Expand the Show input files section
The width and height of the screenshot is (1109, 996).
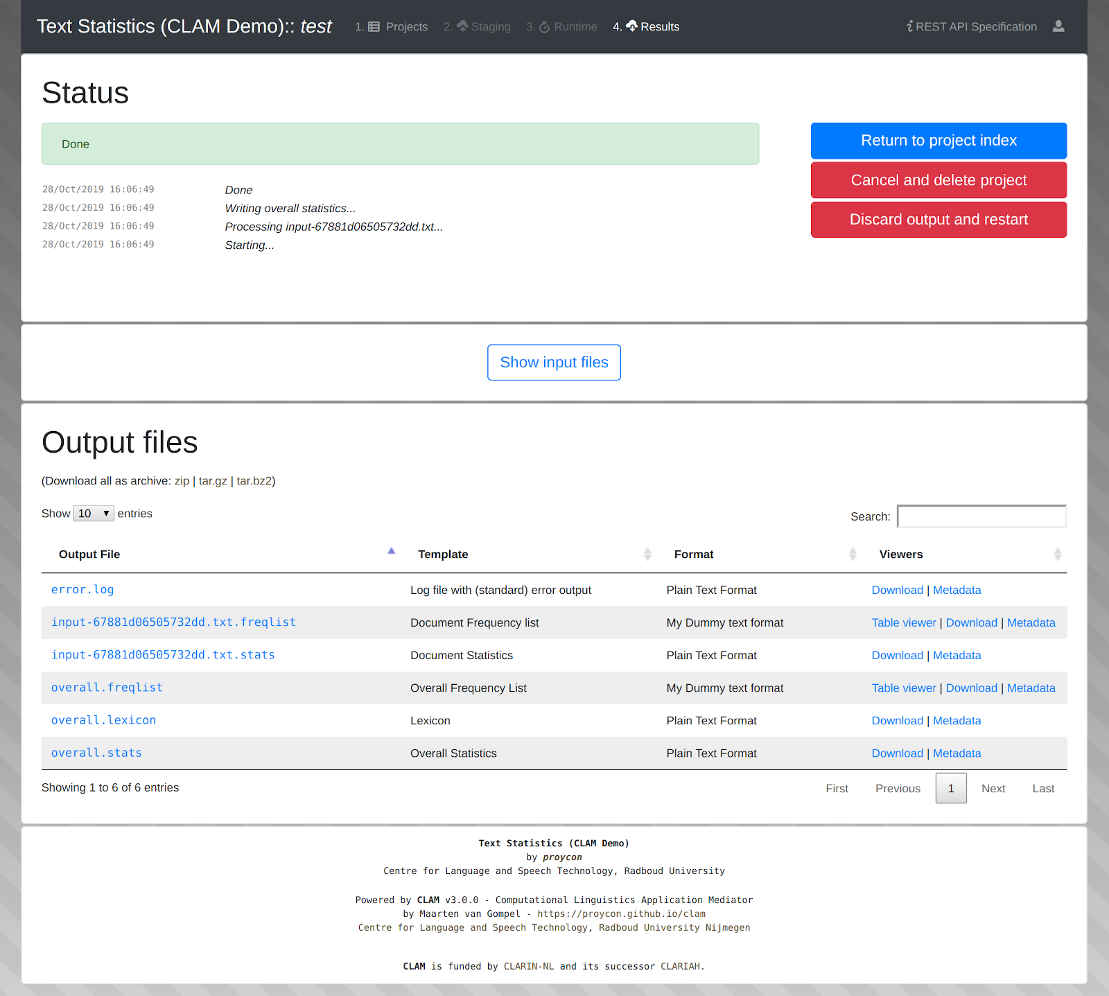point(554,362)
